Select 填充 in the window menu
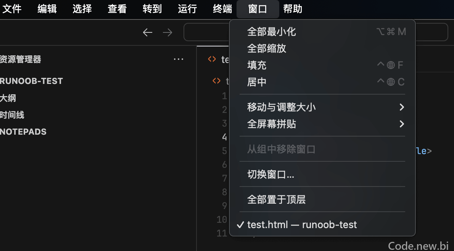Image resolution: width=454 pixels, height=251 pixels. pyautogui.click(x=322, y=65)
